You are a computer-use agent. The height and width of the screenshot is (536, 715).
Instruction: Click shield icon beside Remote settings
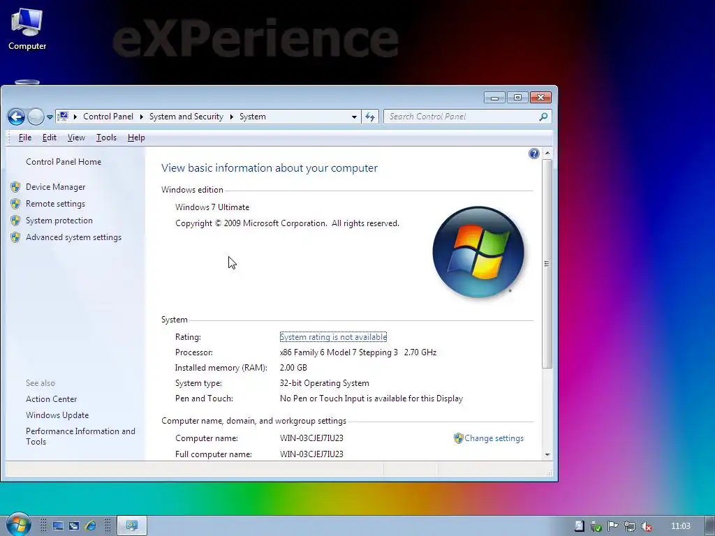point(15,204)
